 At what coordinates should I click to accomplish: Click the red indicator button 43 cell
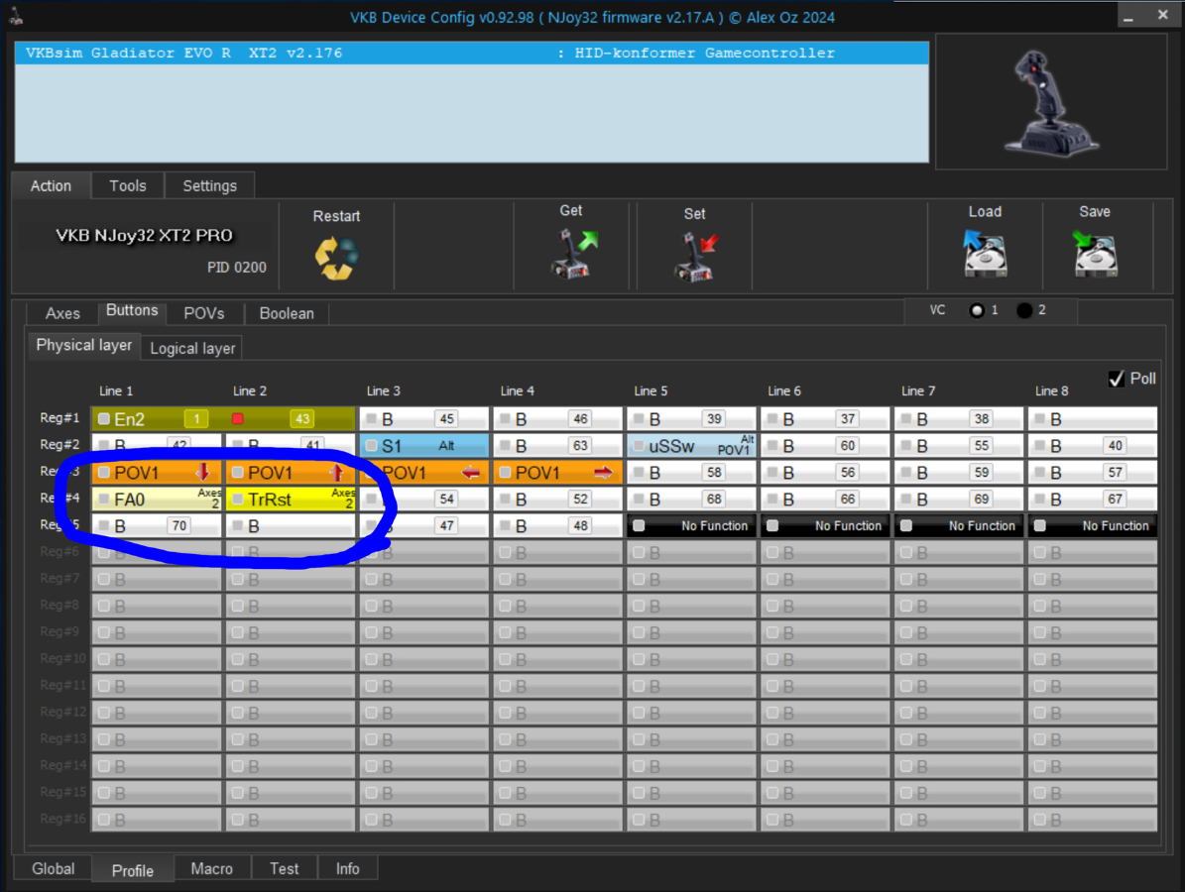tap(290, 419)
